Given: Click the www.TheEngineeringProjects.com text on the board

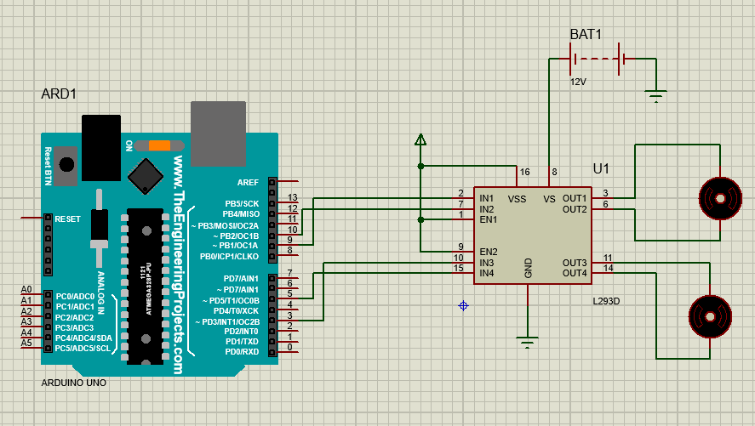Looking at the screenshot, I should (x=179, y=264).
